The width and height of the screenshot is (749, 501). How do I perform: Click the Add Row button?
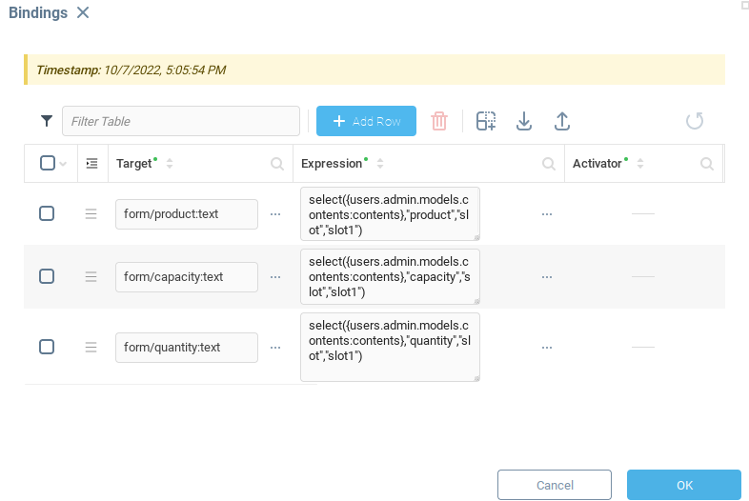(x=366, y=121)
